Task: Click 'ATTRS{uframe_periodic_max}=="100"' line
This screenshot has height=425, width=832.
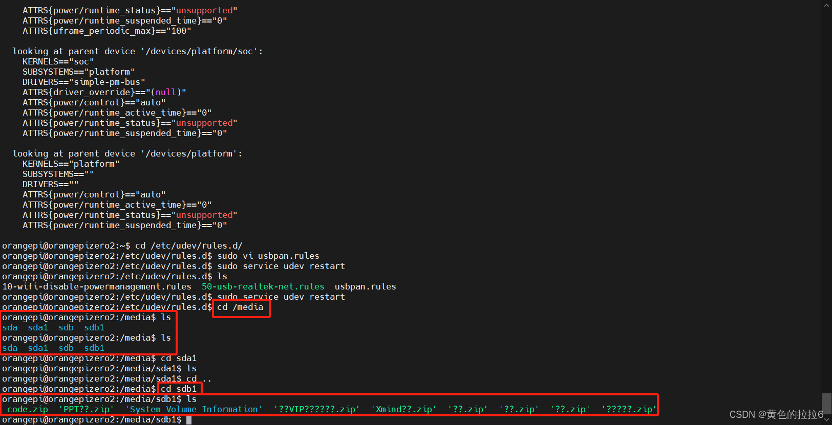Action: [x=107, y=31]
